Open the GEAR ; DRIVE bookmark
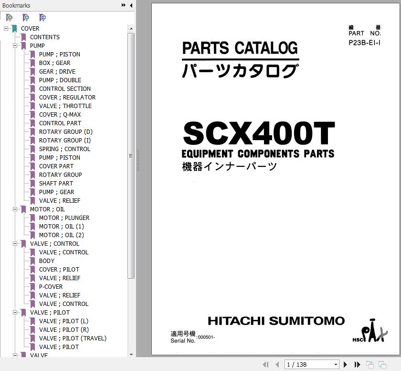This screenshot has height=371, width=401. click(57, 71)
